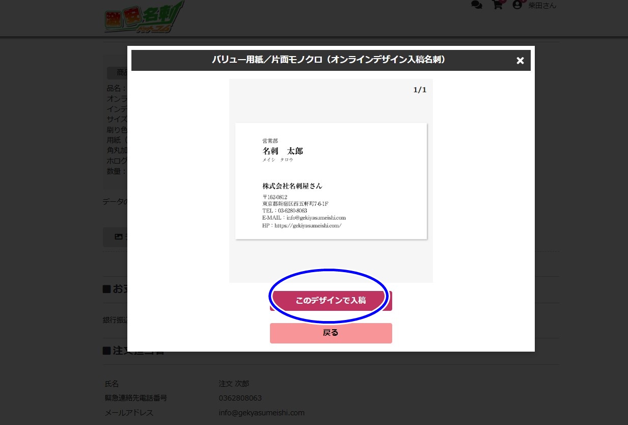
Task: Click the 株式会社名刺屋さん company text
Action: click(292, 186)
